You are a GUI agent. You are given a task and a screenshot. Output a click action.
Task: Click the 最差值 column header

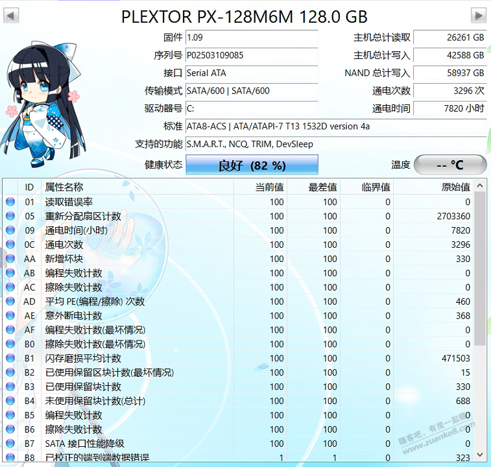pos(314,187)
